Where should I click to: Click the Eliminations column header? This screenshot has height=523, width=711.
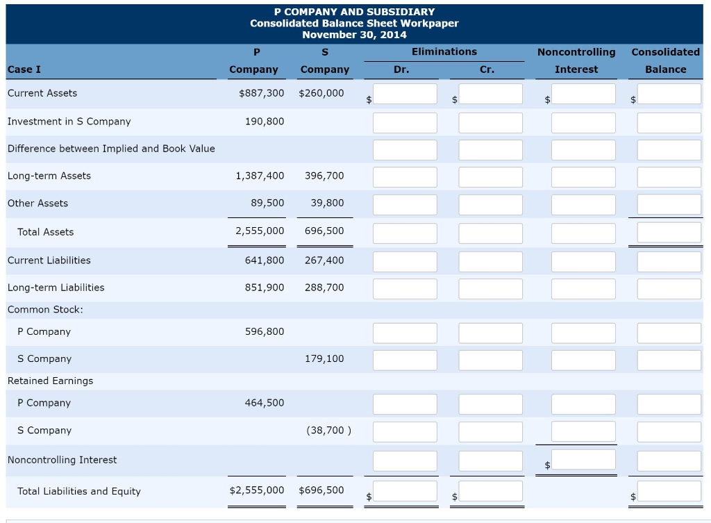[444, 51]
